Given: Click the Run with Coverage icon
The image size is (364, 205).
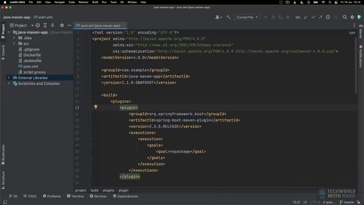Looking at the screenshot, I should click(280, 17).
